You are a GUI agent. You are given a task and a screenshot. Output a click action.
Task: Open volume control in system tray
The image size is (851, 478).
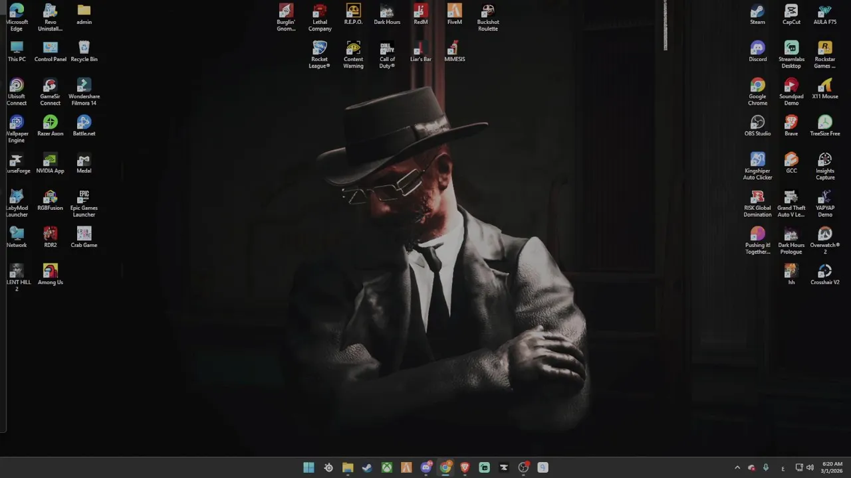point(810,467)
